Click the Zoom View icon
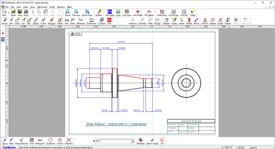Screen dimensions: 275x149 tap(87, 13)
